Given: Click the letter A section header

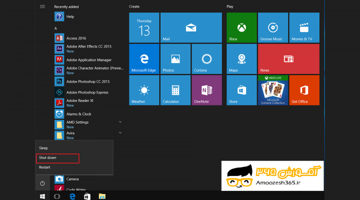Looking at the screenshot, I should 55,28.
